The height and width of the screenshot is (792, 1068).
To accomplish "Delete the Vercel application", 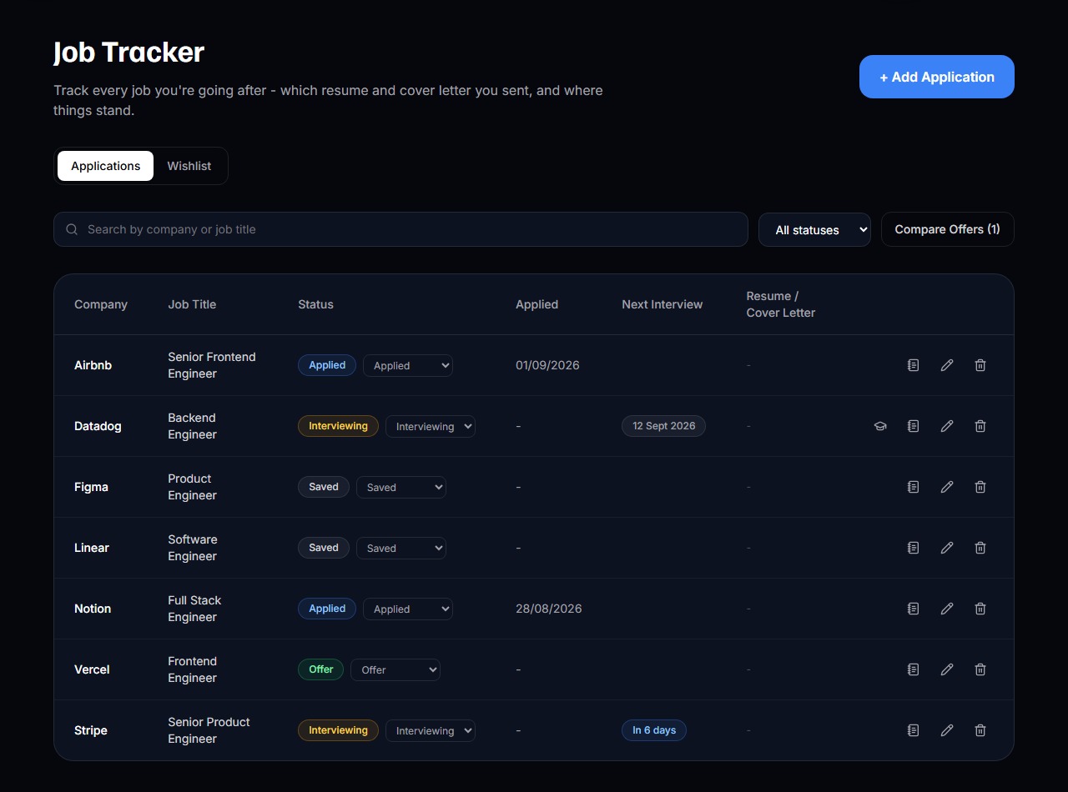I will [x=980, y=669].
